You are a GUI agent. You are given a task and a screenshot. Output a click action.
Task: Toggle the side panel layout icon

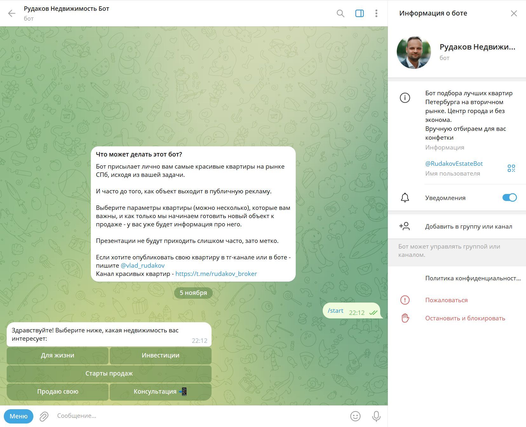[x=359, y=13]
